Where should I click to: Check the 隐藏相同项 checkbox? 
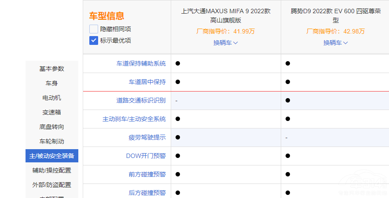pos(94,29)
